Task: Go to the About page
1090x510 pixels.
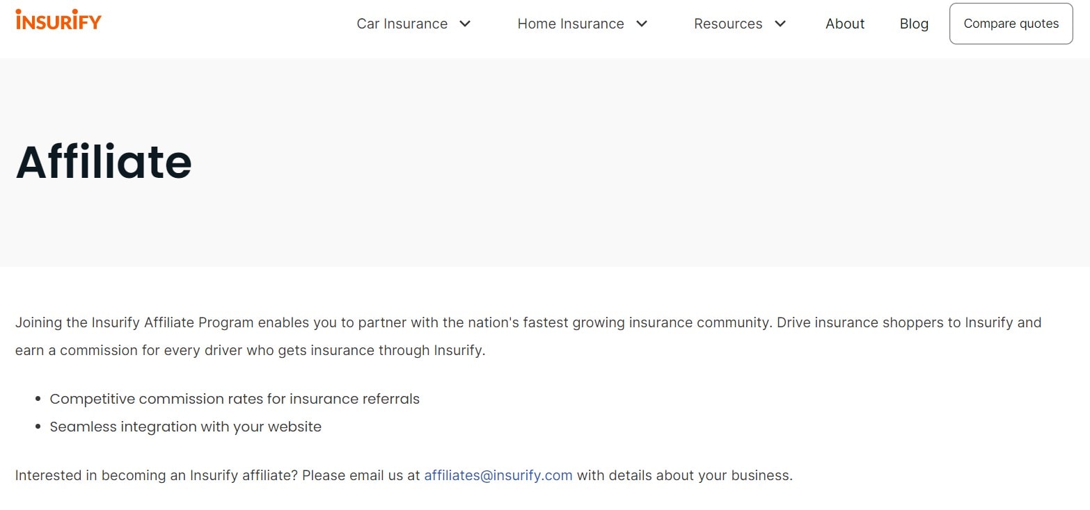Action: pos(844,24)
